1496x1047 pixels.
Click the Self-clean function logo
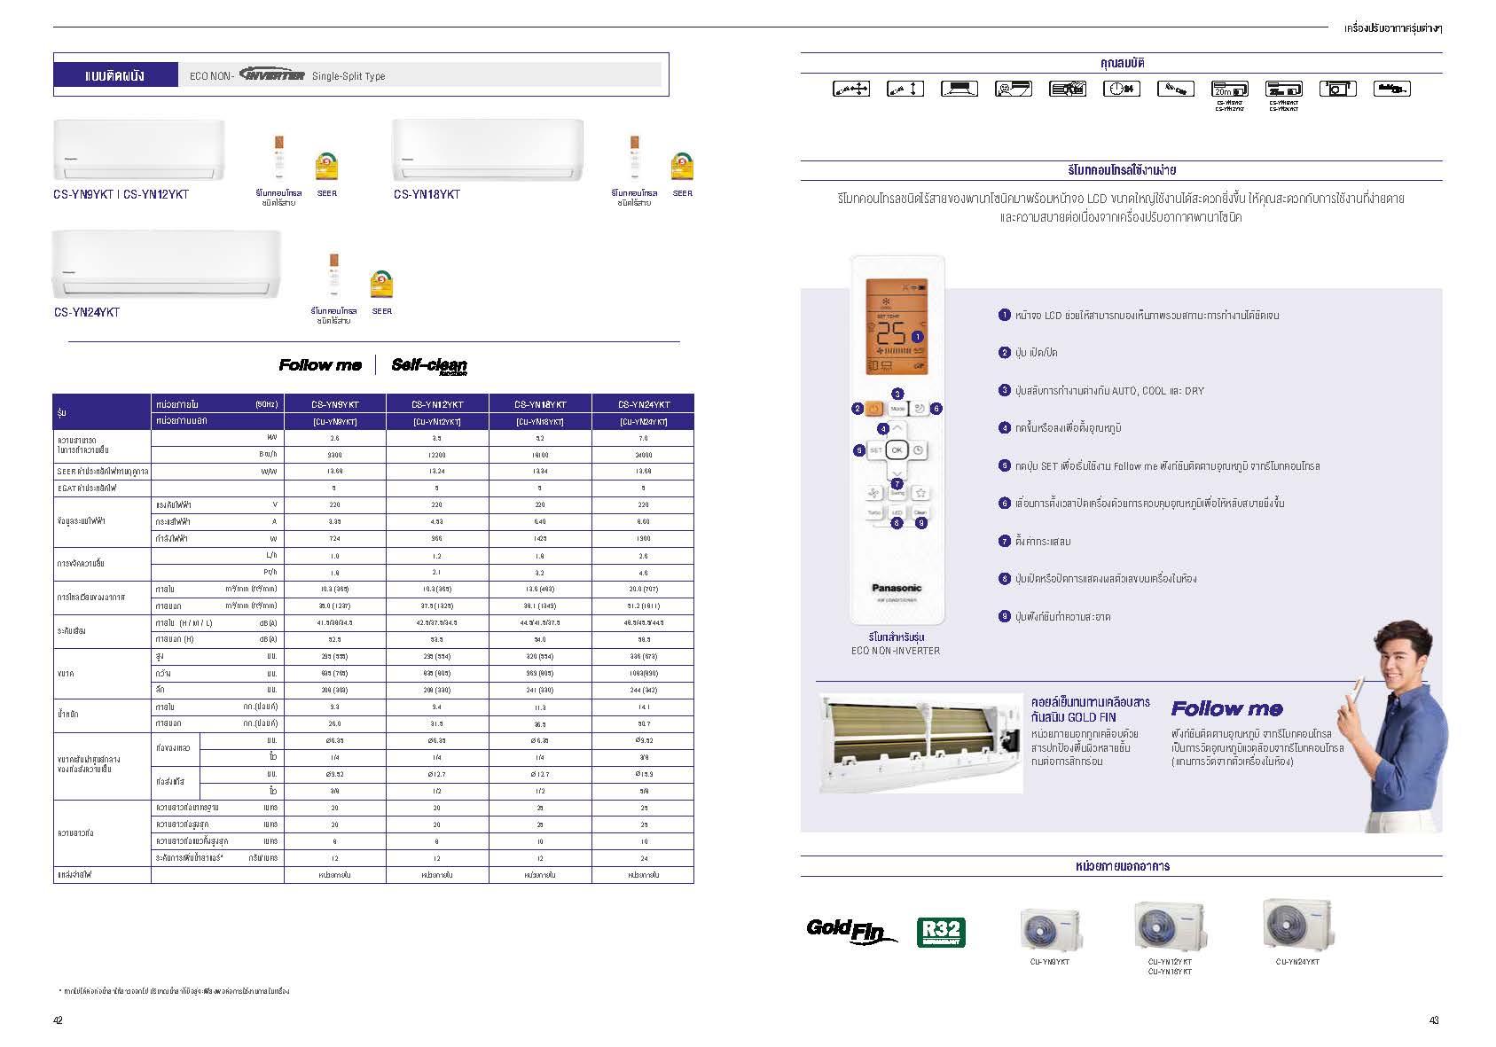[x=429, y=365]
